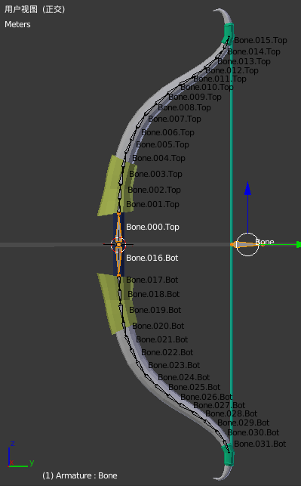Select Bone.016.Bot label
The image size is (301, 486).
pyautogui.click(x=152, y=258)
